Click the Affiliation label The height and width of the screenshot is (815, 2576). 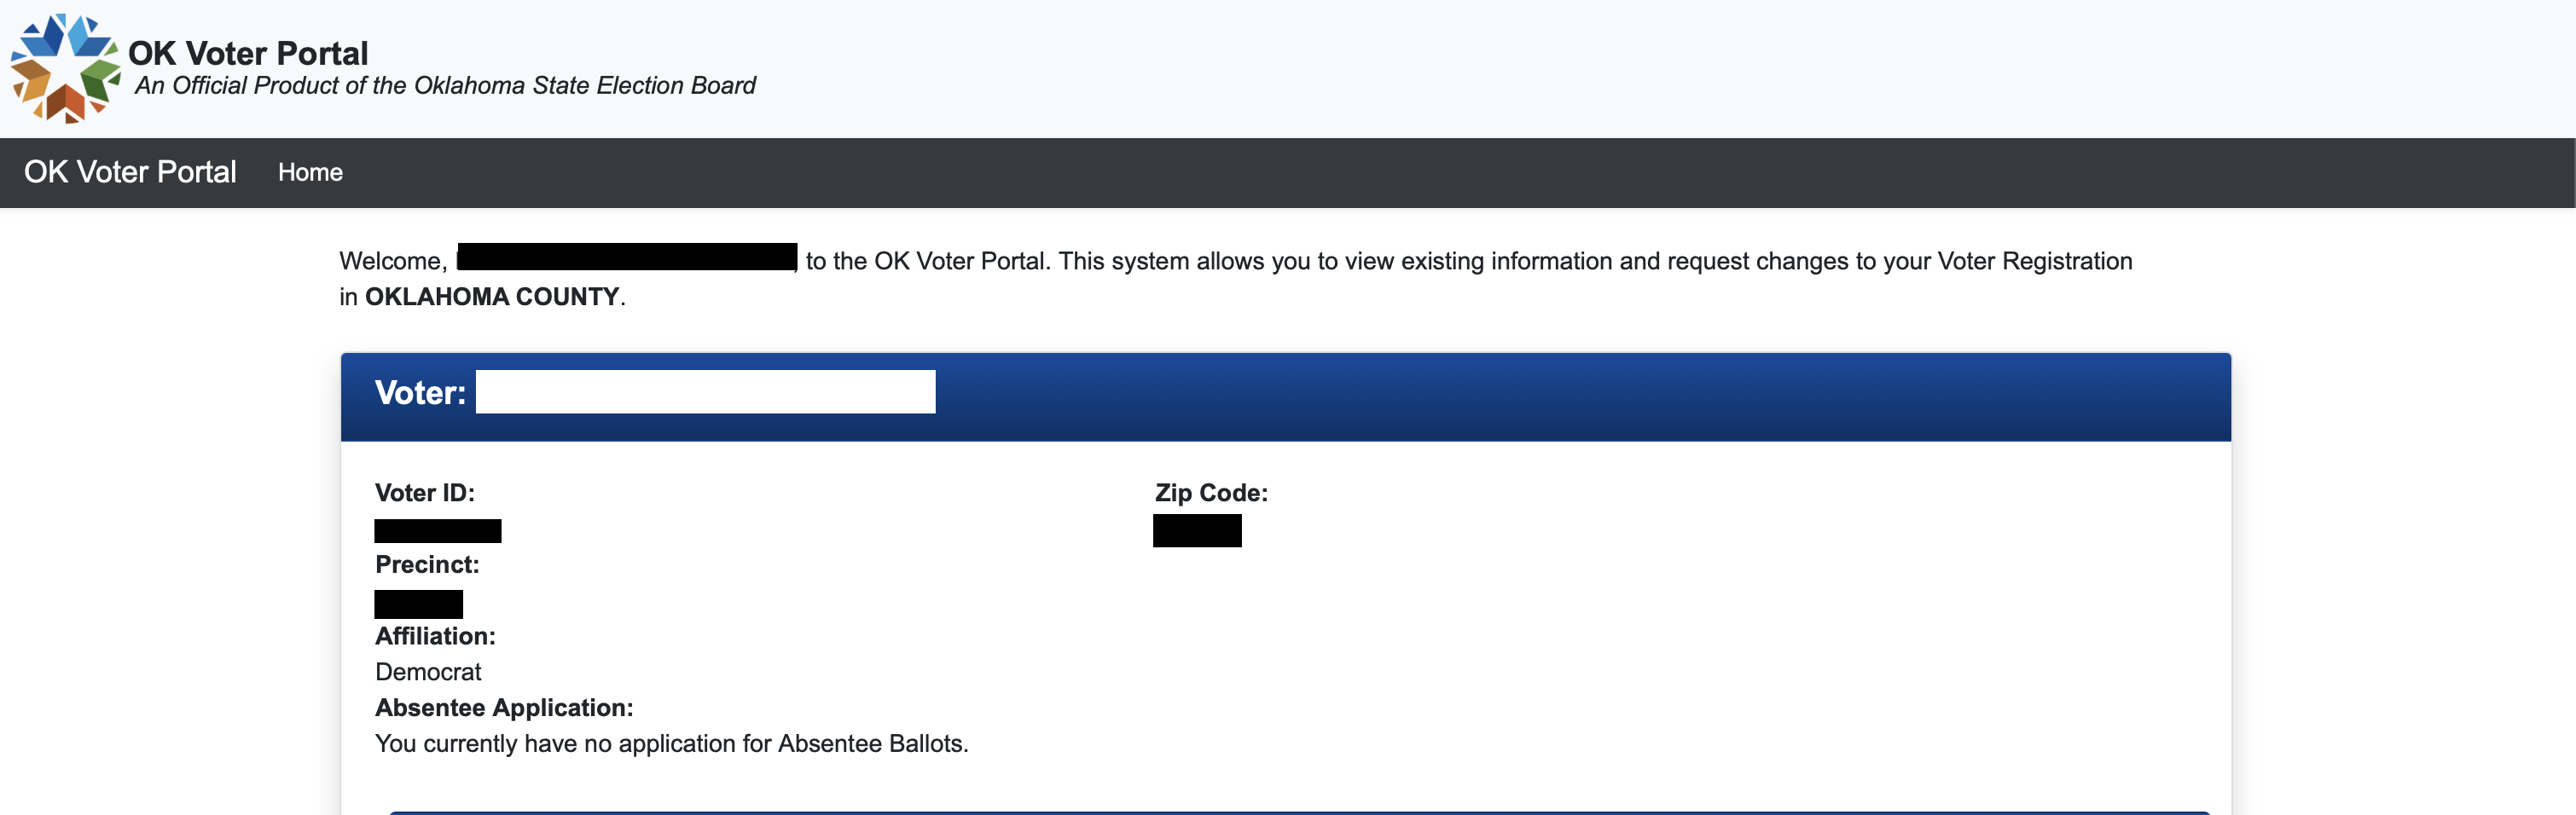pos(435,636)
